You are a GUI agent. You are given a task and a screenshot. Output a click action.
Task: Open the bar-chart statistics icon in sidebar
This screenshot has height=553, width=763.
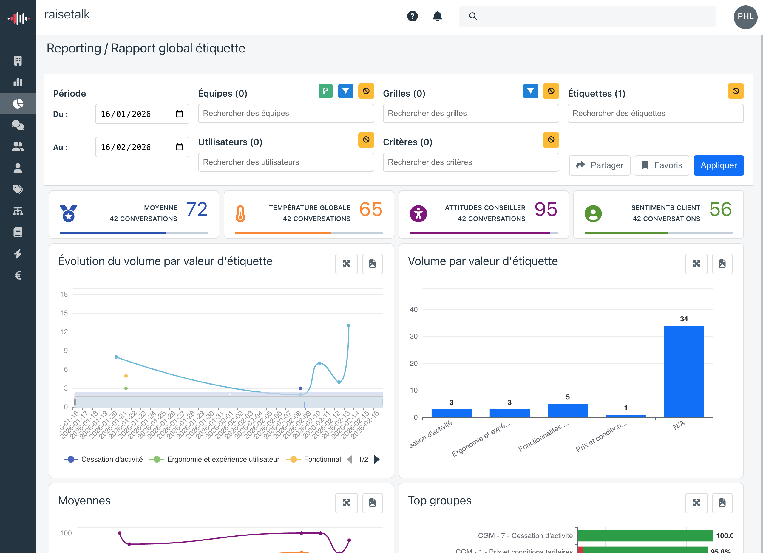coord(18,82)
